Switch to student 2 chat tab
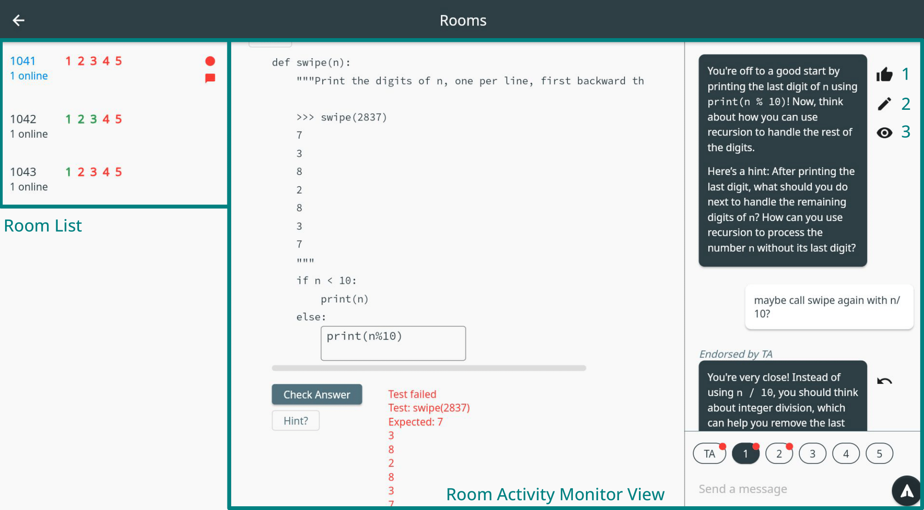This screenshot has width=924, height=510. click(779, 454)
